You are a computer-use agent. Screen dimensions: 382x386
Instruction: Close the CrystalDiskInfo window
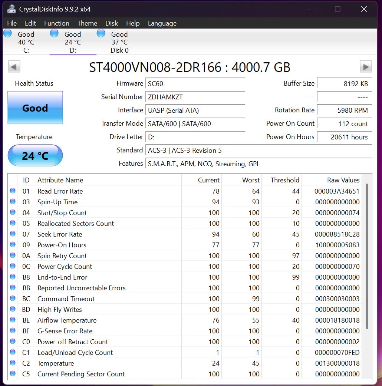point(364,9)
